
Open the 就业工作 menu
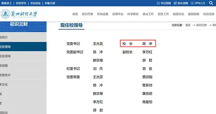148,14
